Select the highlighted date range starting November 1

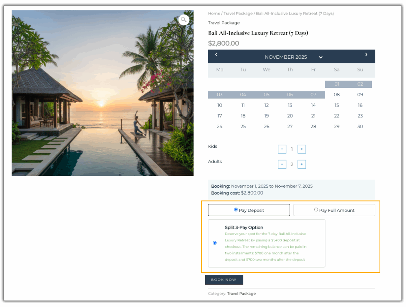(x=336, y=84)
